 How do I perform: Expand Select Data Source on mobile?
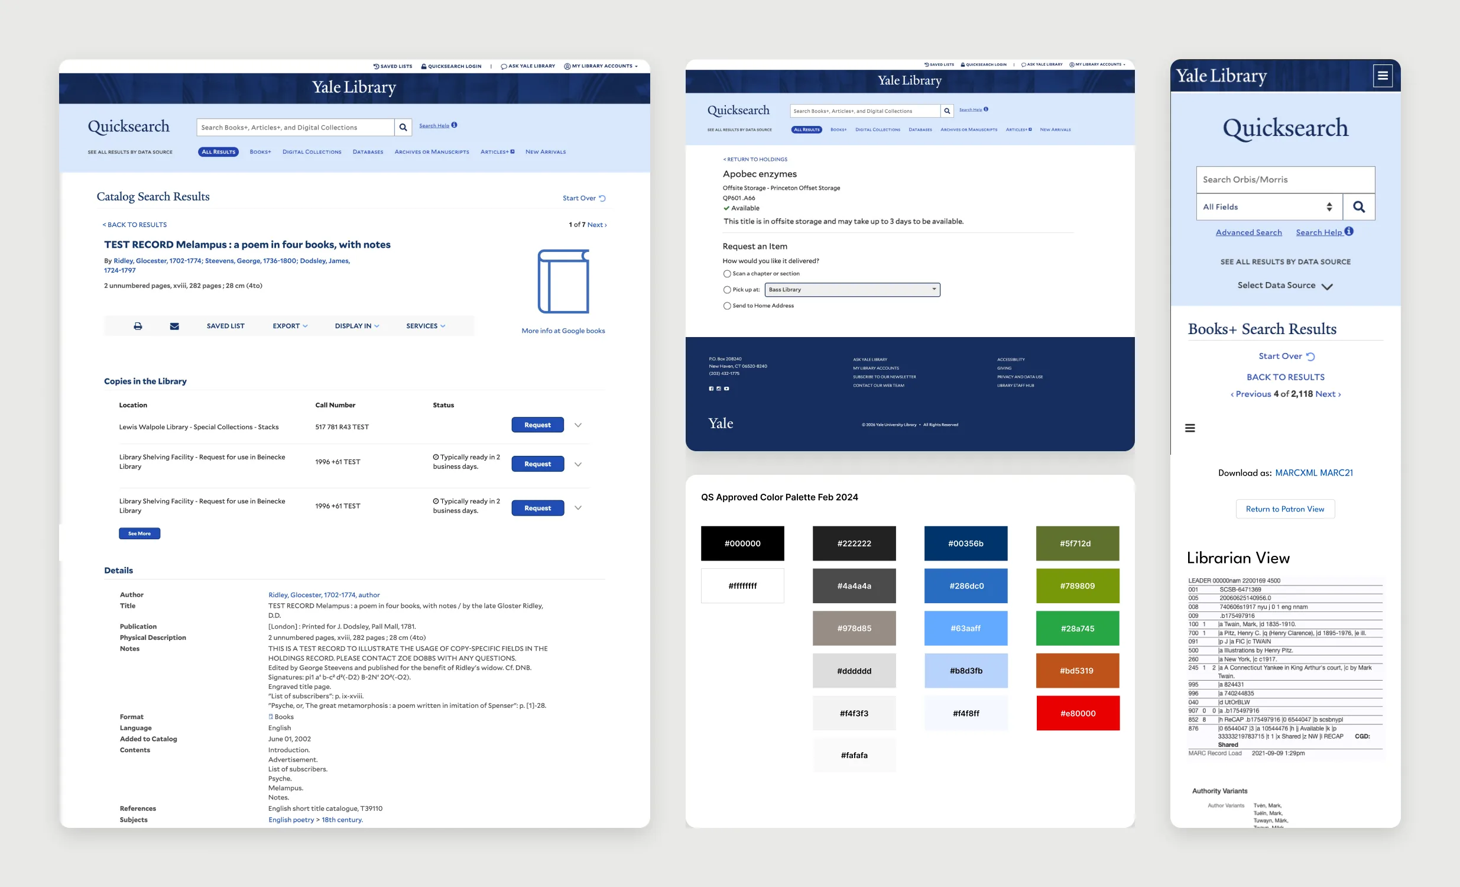pyautogui.click(x=1285, y=286)
